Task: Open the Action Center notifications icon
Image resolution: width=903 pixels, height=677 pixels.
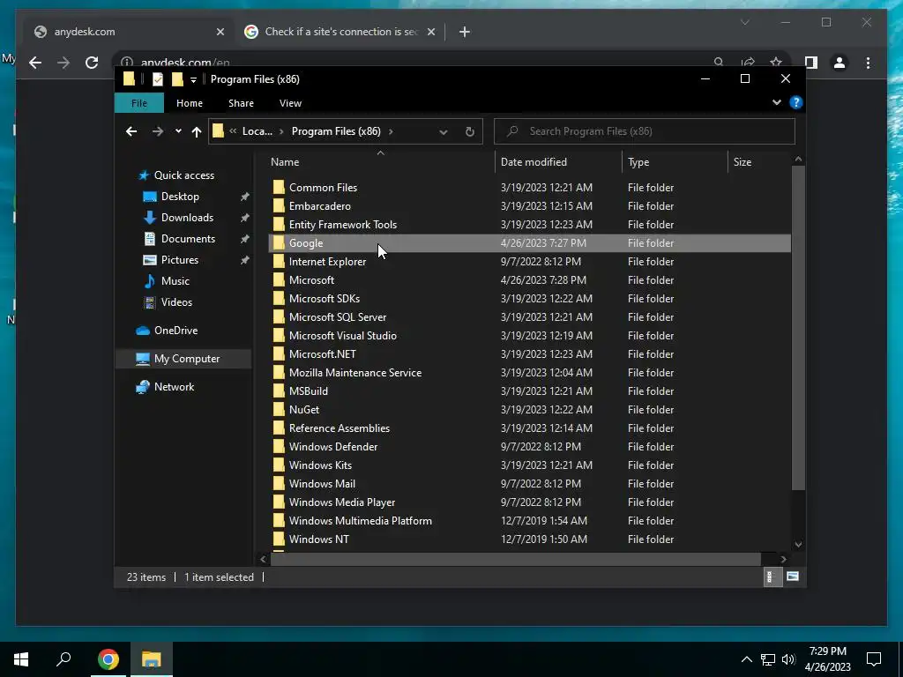Action: point(874,659)
